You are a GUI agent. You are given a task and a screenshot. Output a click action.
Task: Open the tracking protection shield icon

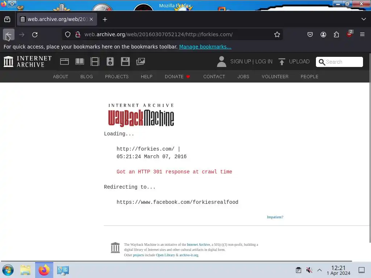68,34
